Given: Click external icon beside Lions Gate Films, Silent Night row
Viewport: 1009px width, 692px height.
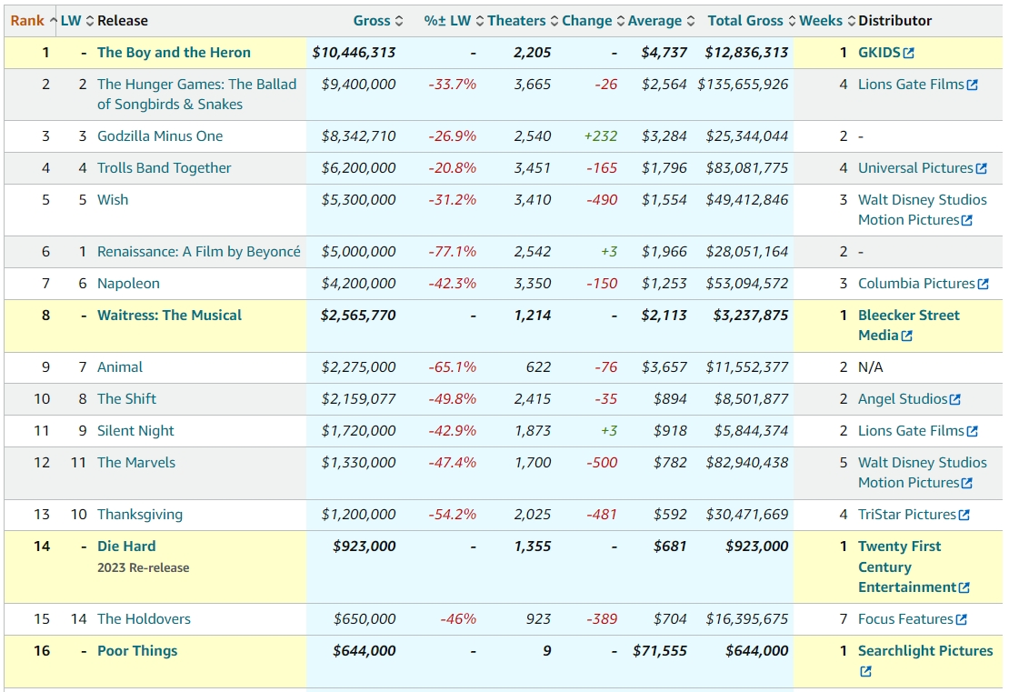Looking at the screenshot, I should point(973,432).
